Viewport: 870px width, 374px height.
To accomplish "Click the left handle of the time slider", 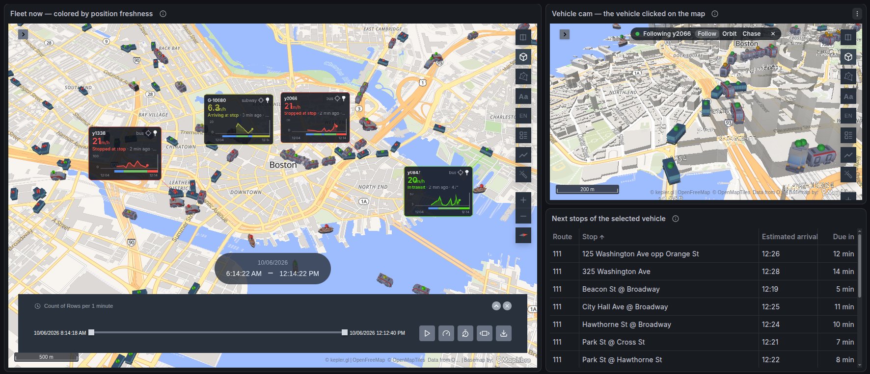I will pyautogui.click(x=91, y=332).
